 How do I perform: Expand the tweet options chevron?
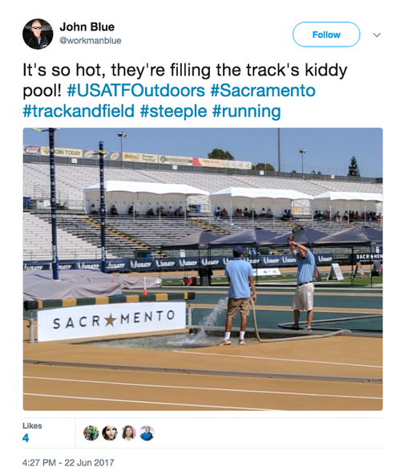coord(377,35)
